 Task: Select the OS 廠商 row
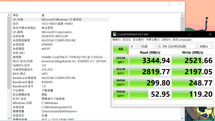coord(60,32)
